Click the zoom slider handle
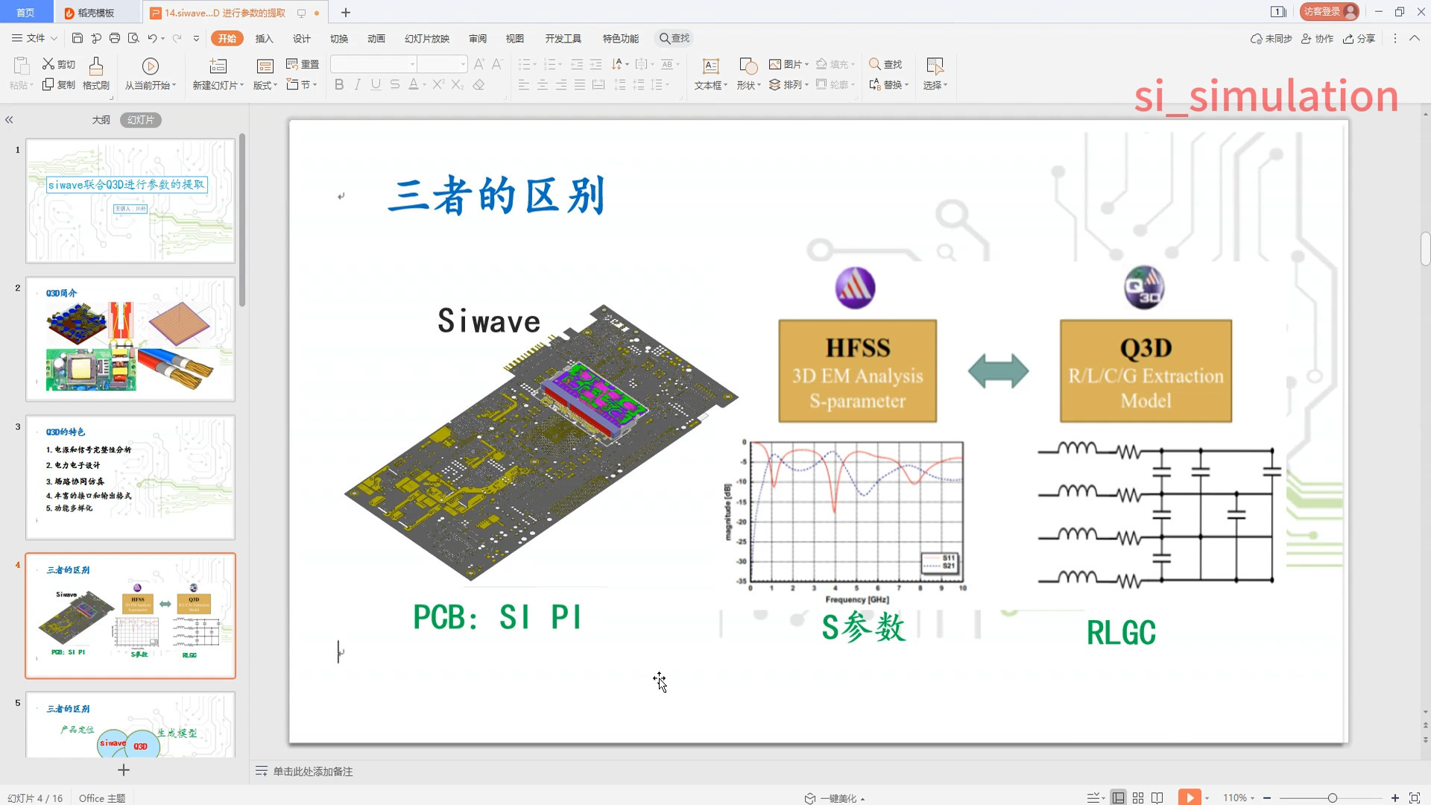The height and width of the screenshot is (805, 1431). [1332, 798]
